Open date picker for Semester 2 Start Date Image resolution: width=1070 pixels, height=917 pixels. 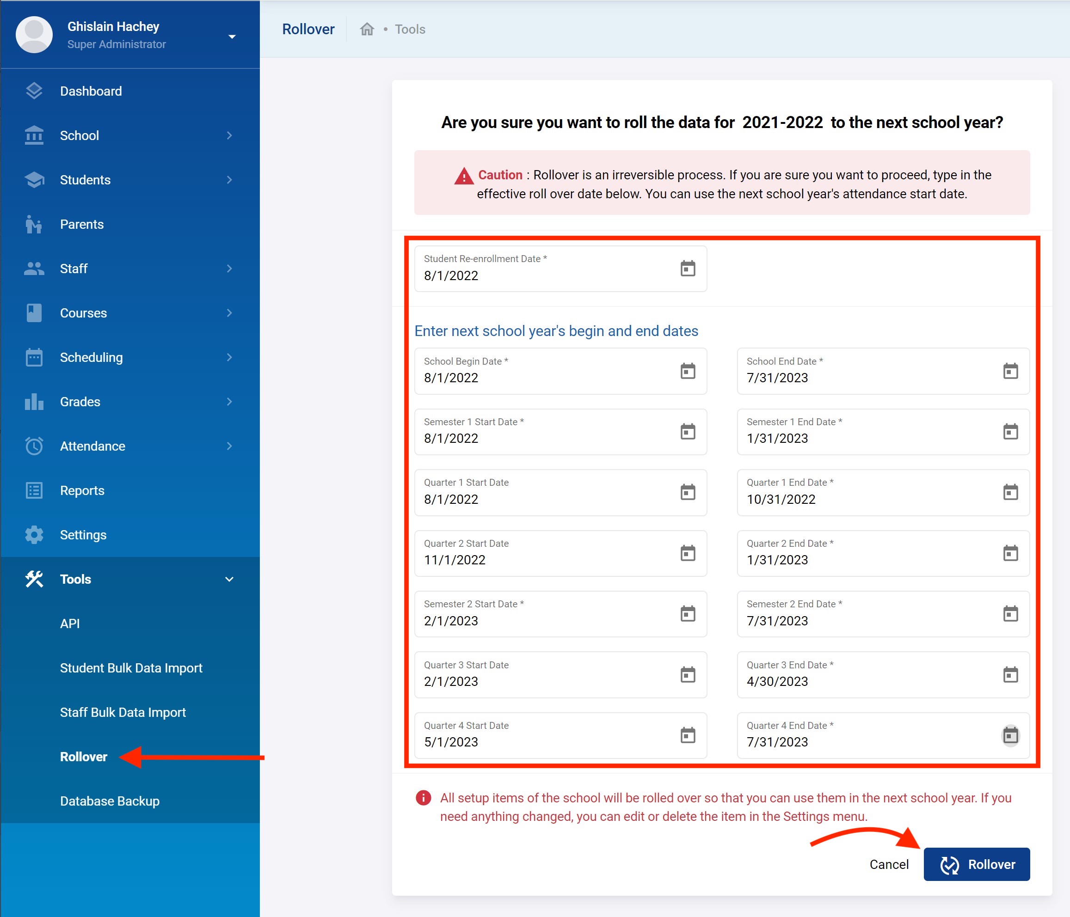tap(687, 614)
